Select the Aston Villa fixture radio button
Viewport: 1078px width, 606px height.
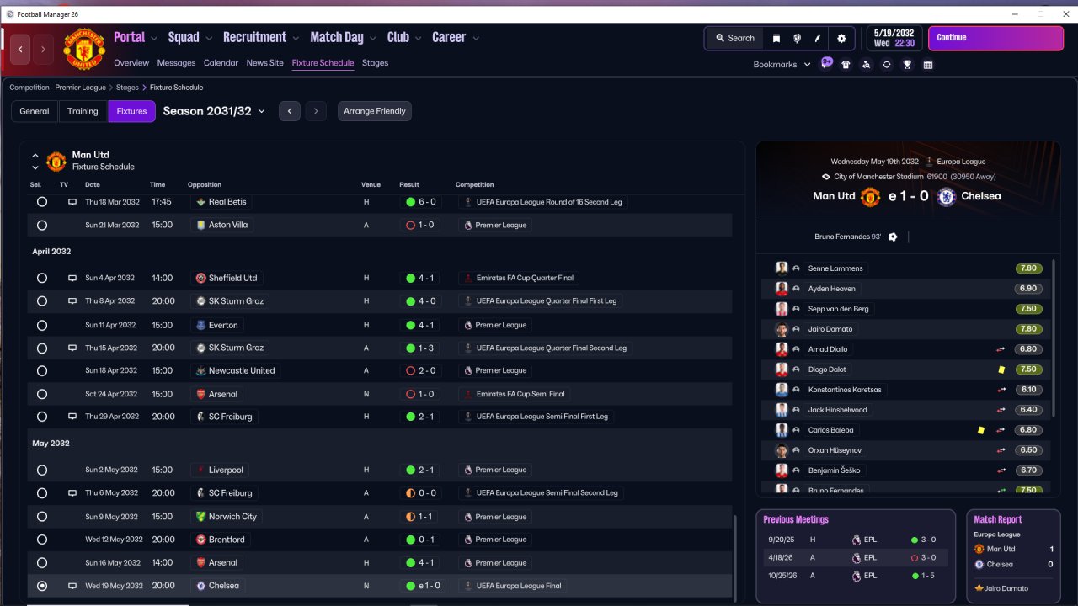coord(42,226)
